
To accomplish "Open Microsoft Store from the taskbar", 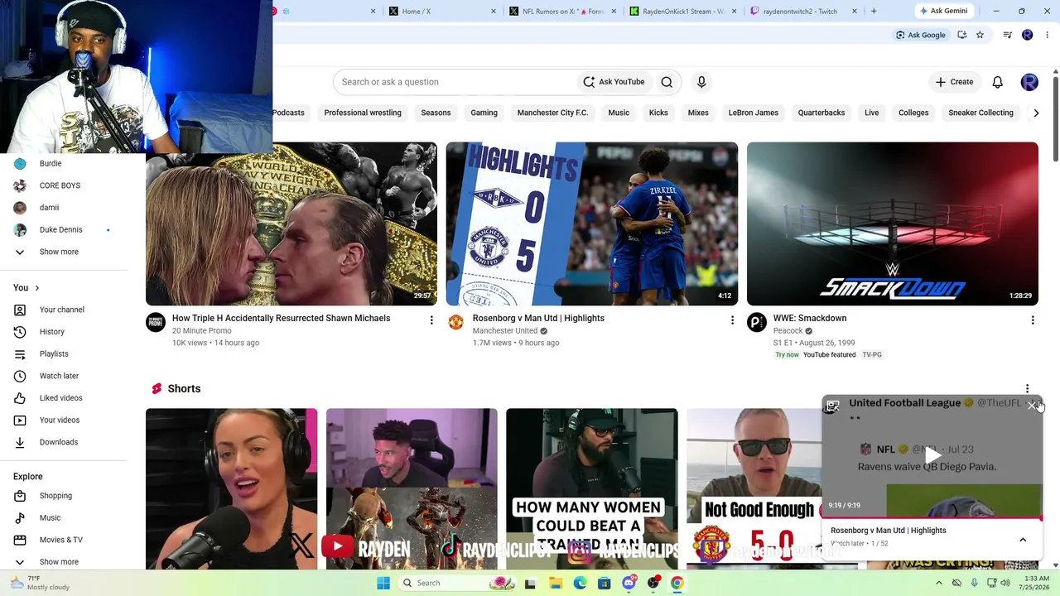I will (604, 583).
